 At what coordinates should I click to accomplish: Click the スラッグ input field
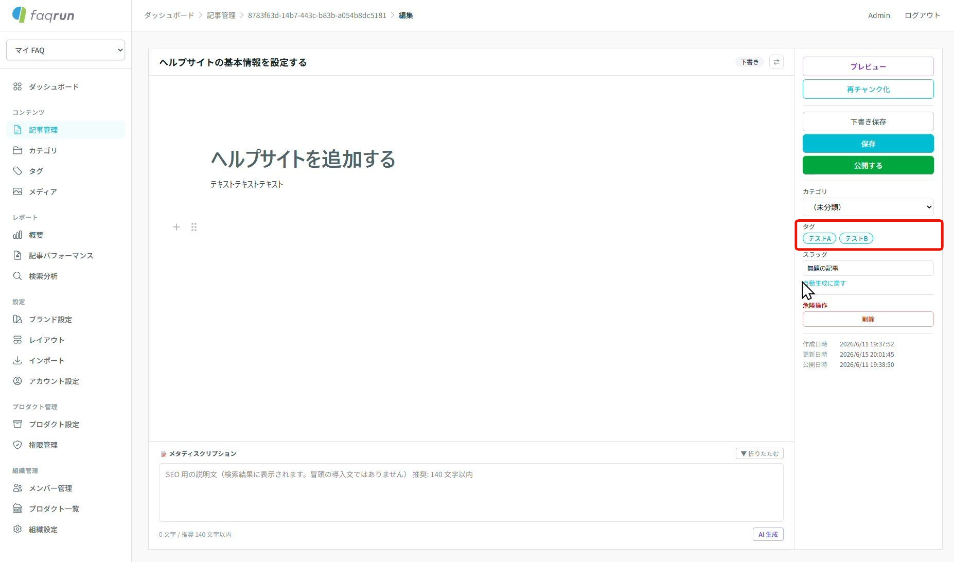click(x=868, y=268)
